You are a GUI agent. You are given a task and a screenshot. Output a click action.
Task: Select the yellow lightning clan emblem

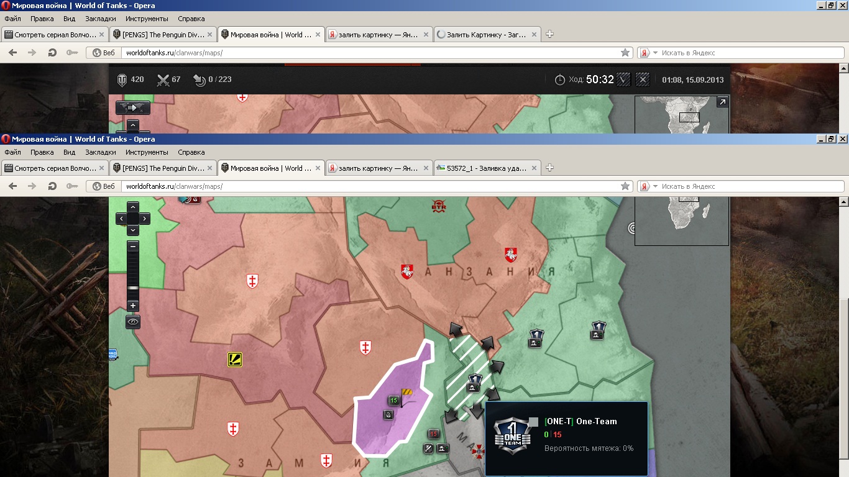point(235,359)
